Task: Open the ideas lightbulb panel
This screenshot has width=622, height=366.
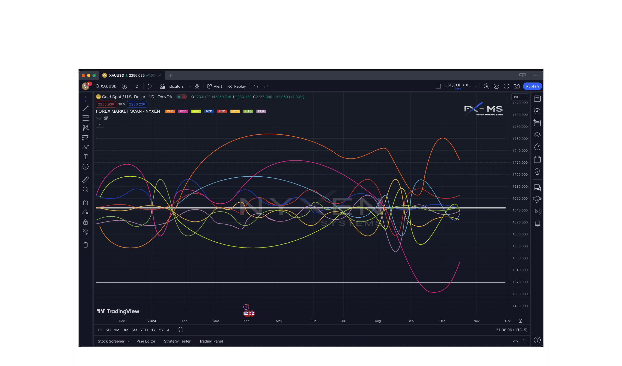Action: pos(537,172)
